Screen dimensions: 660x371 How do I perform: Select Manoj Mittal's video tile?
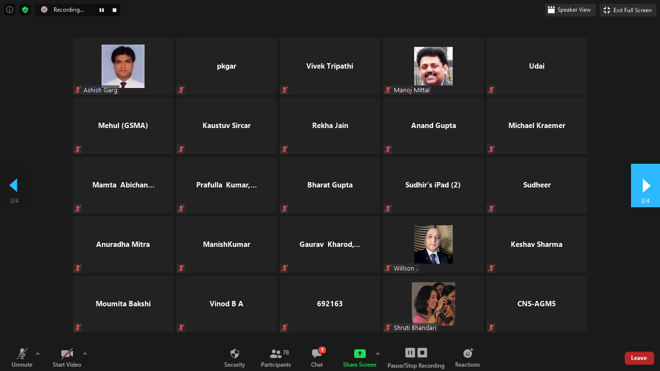click(433, 66)
